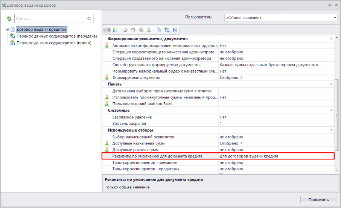
Task: Click user icon next to Формируемые документы
Action: click(x=107, y=77)
